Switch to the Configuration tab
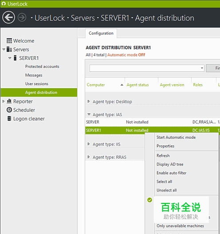Viewport: 220px width, 234px height. [101, 33]
